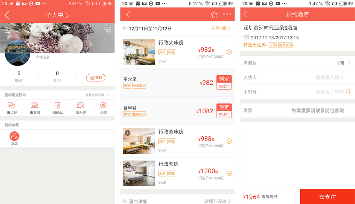Open settings gear on profile banner
This screenshot has width=355, height=204.
pos(7,30)
